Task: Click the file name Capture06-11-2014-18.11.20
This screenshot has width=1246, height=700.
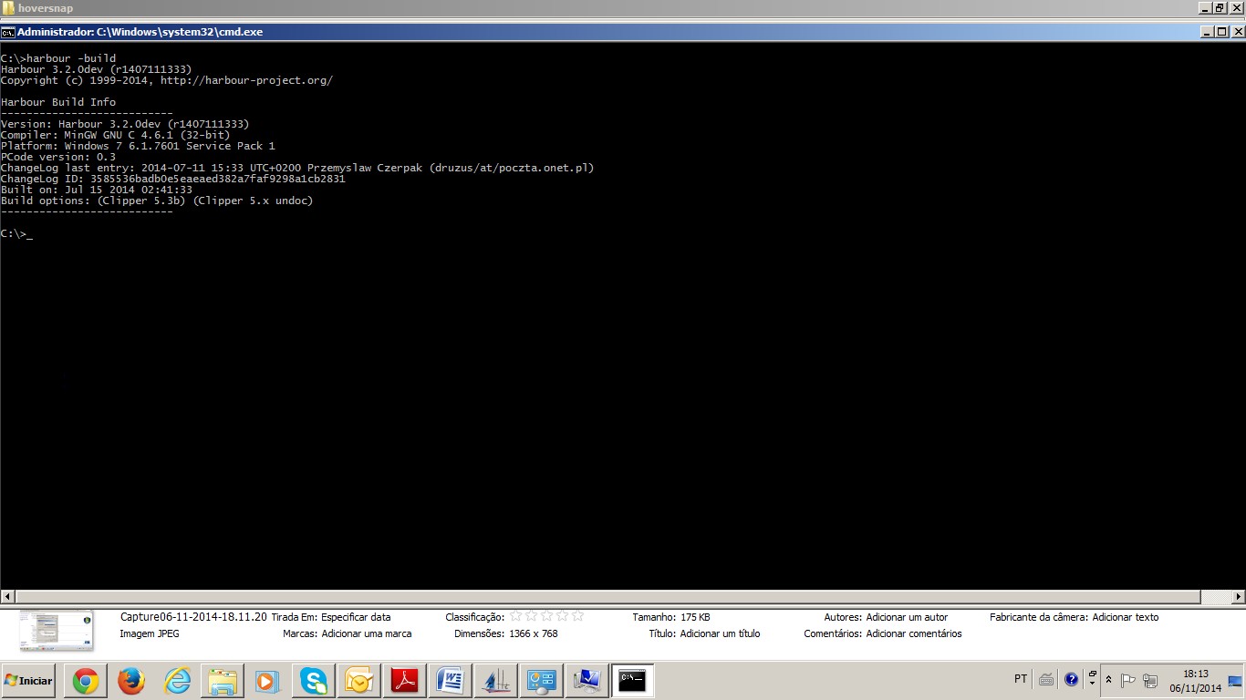Action: (x=193, y=617)
